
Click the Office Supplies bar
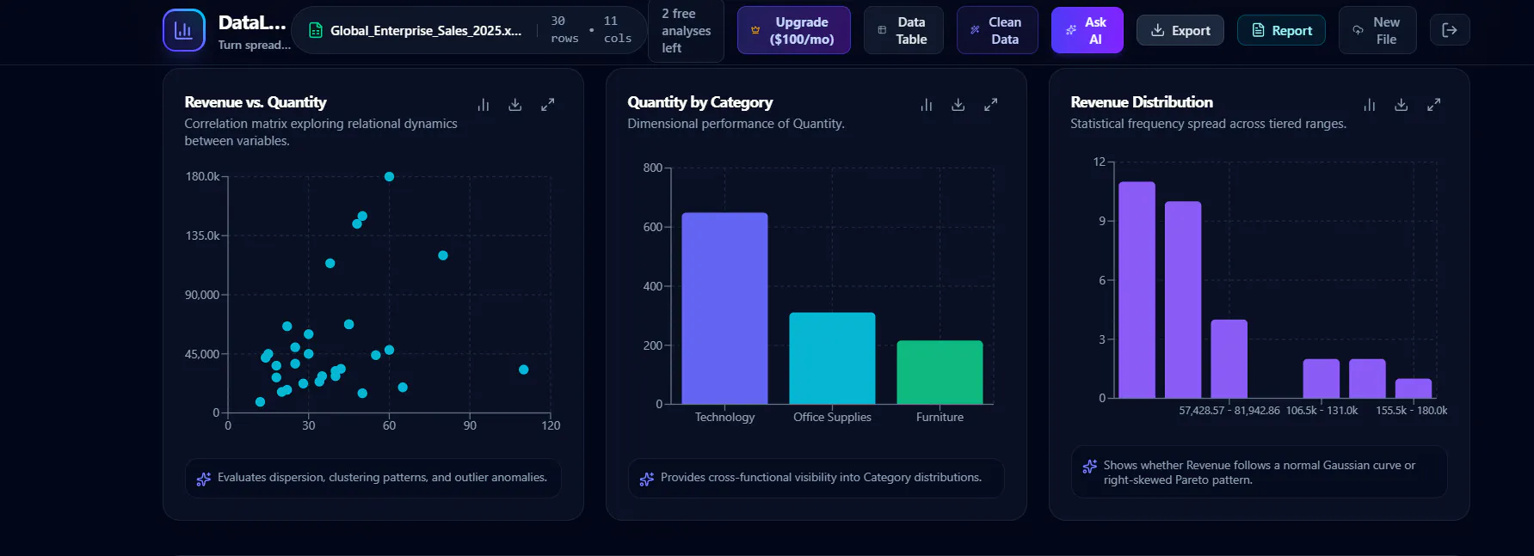(x=832, y=358)
